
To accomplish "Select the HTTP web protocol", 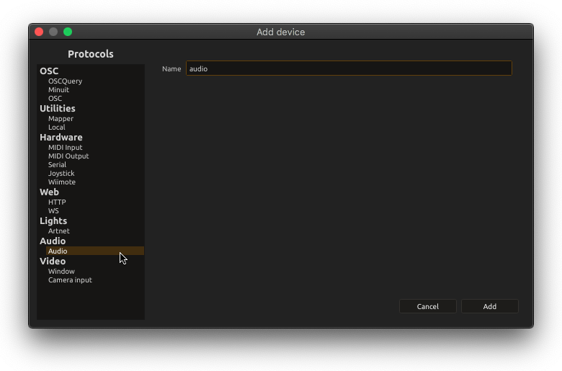I will 57,202.
